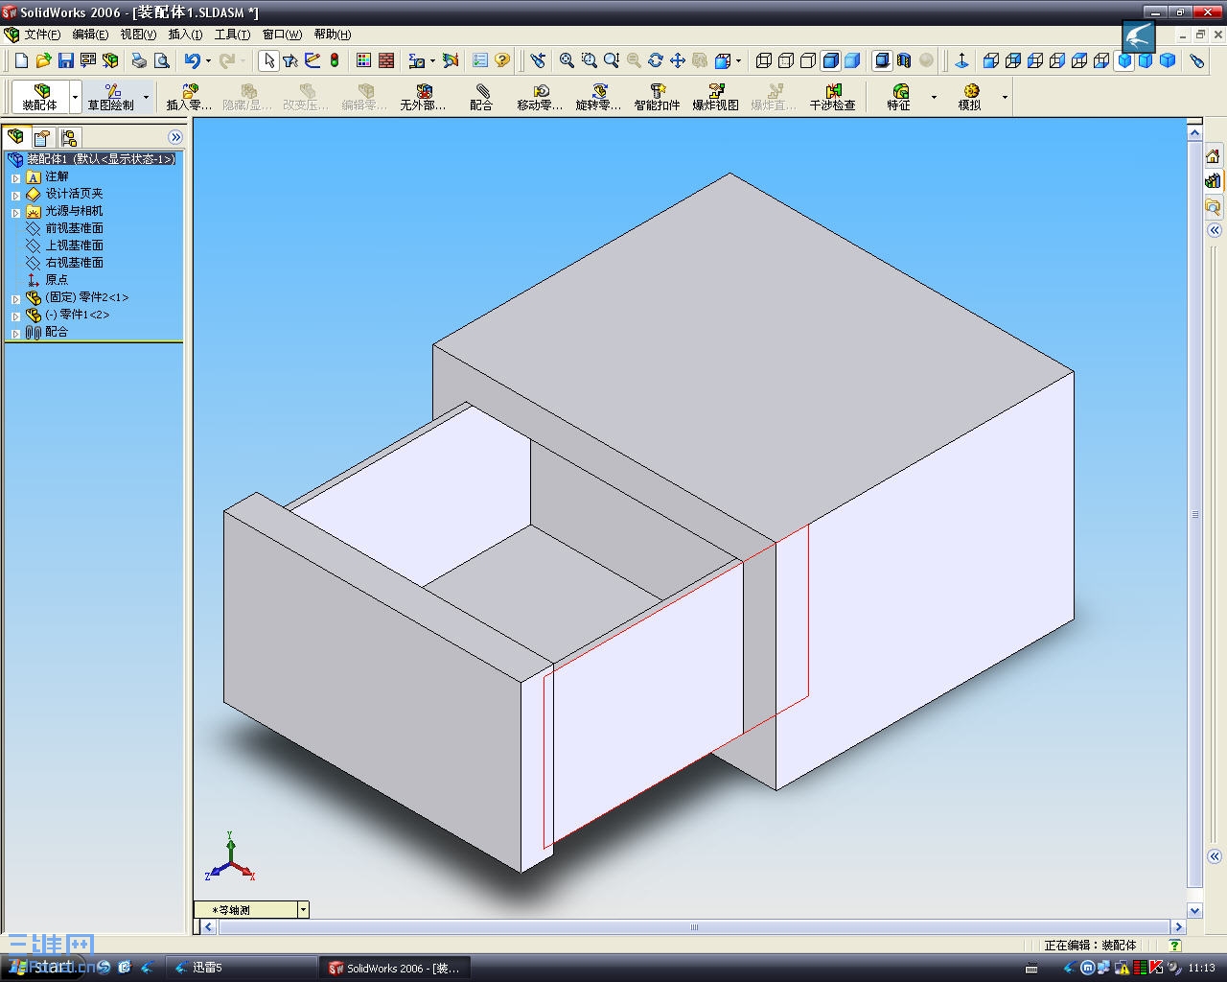Open the 工具(T) menu
Viewport: 1227px width, 982px height.
click(232, 35)
